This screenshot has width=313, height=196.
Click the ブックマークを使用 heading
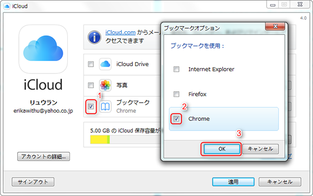(197, 46)
